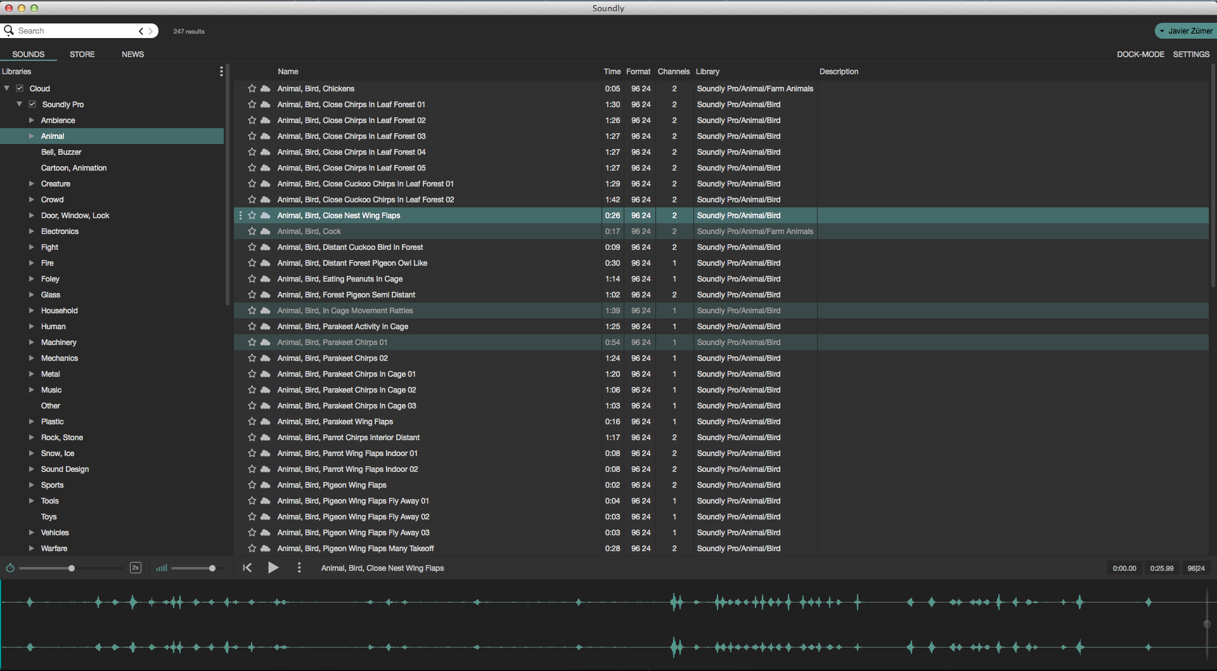Adjust the waveform zoom slider handle
This screenshot has width=1217, height=671.
point(1207,624)
